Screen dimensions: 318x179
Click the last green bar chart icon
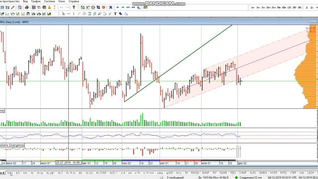(49, 14)
